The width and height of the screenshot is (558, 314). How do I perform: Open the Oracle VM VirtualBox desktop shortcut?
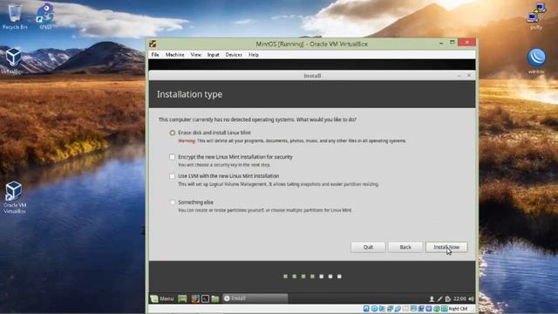click(x=14, y=198)
